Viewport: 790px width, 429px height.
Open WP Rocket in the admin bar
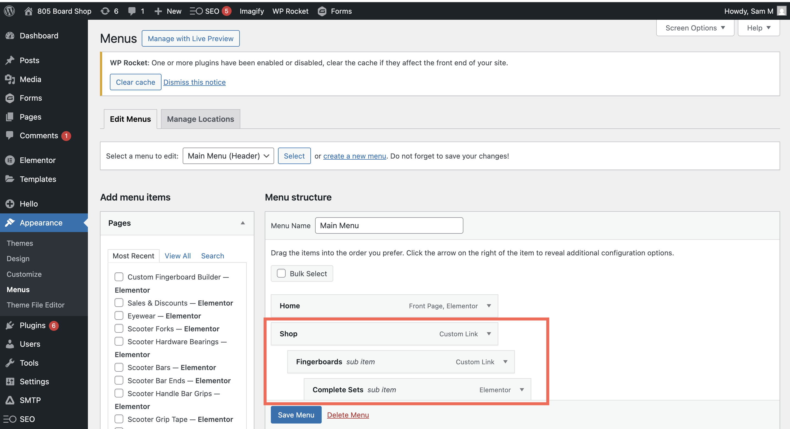[x=290, y=11]
